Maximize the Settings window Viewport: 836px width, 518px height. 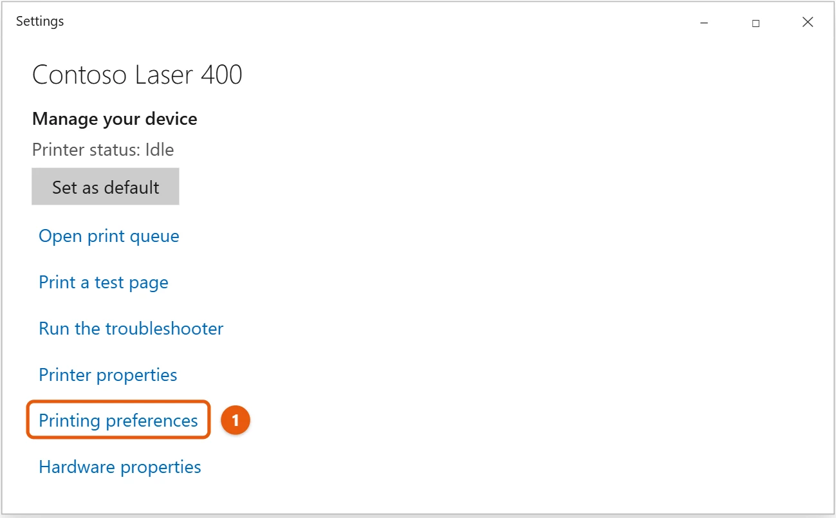coord(756,23)
